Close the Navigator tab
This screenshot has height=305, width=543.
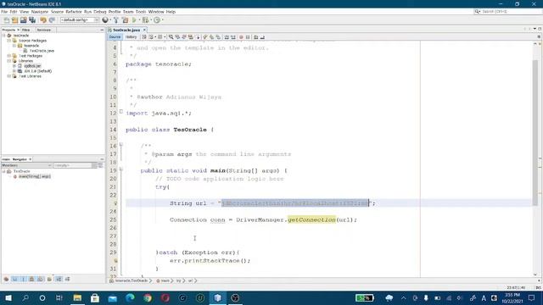[31, 159]
